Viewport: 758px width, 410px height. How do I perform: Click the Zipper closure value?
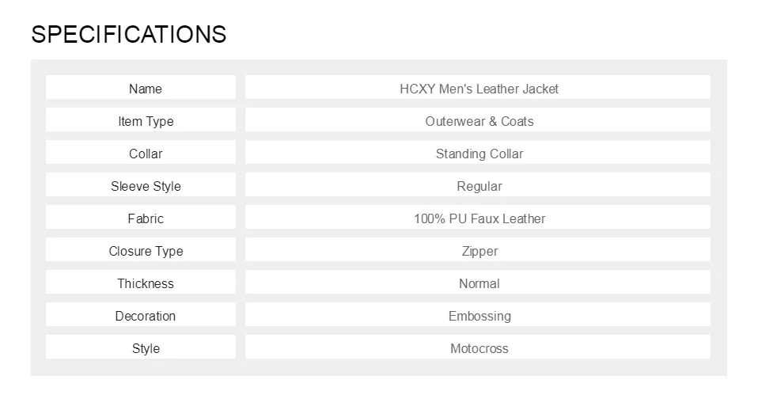click(x=479, y=251)
